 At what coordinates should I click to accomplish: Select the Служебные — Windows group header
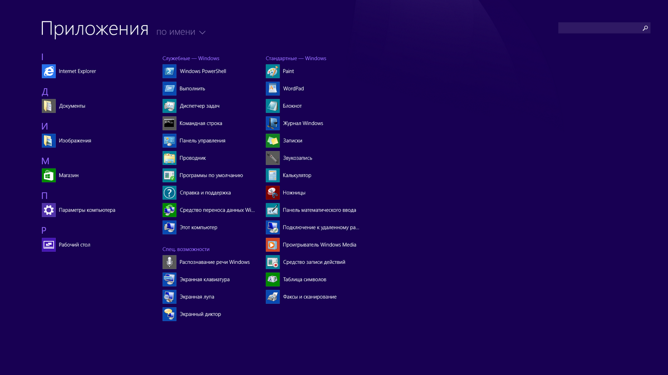point(191,58)
